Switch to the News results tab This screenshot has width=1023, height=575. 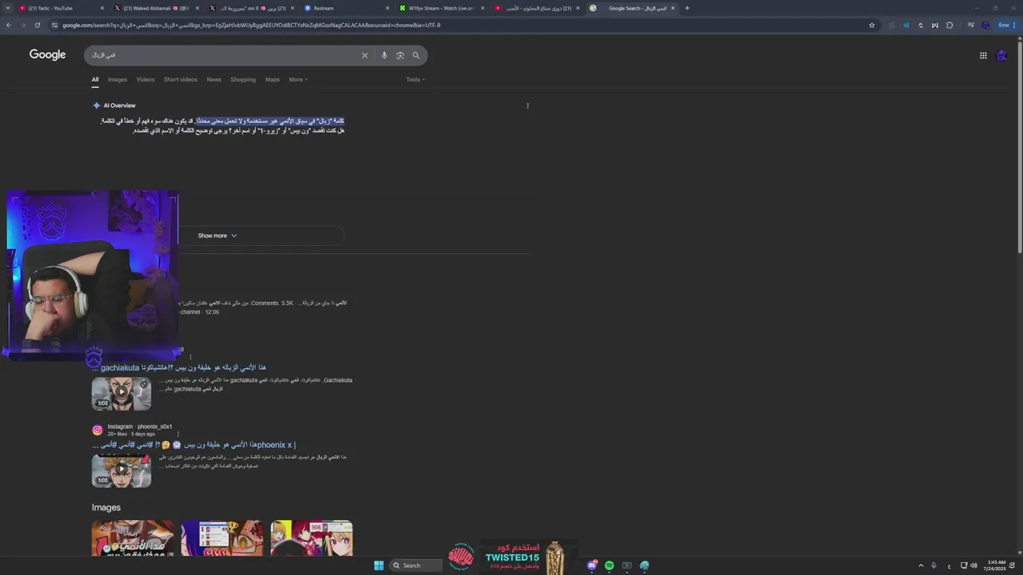click(x=213, y=79)
